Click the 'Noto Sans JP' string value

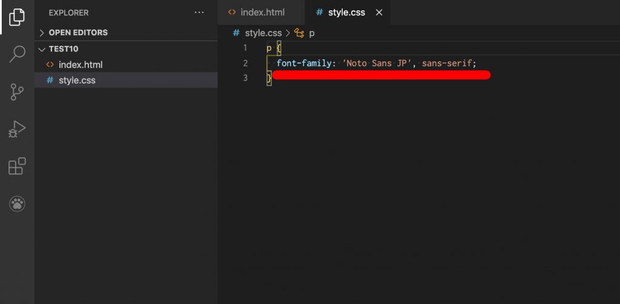coord(377,63)
